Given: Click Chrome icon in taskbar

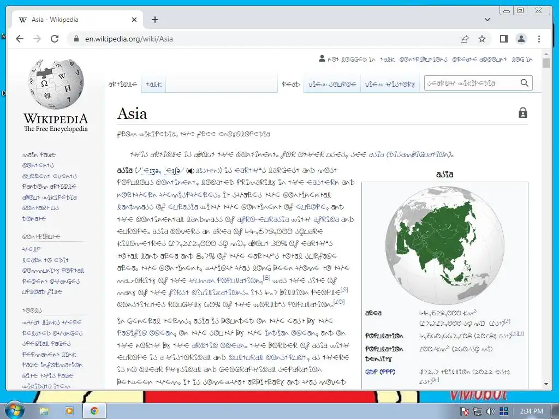Looking at the screenshot, I should (x=94, y=411).
